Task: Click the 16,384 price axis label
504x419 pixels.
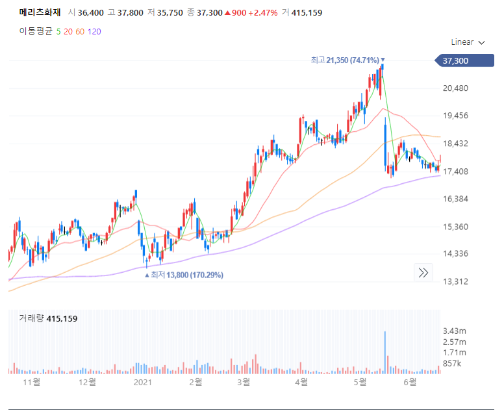Action: (455, 199)
